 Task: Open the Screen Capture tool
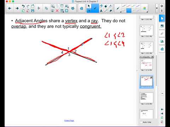pos(52,6)
